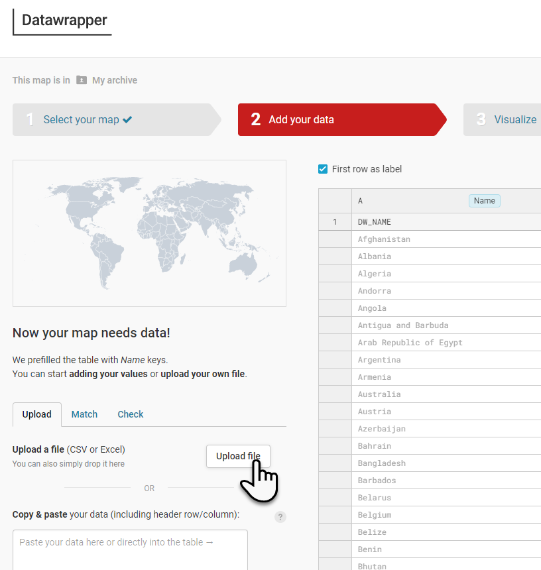Image resolution: width=541 pixels, height=570 pixels.
Task: Select row number 1 header
Action: [335, 222]
